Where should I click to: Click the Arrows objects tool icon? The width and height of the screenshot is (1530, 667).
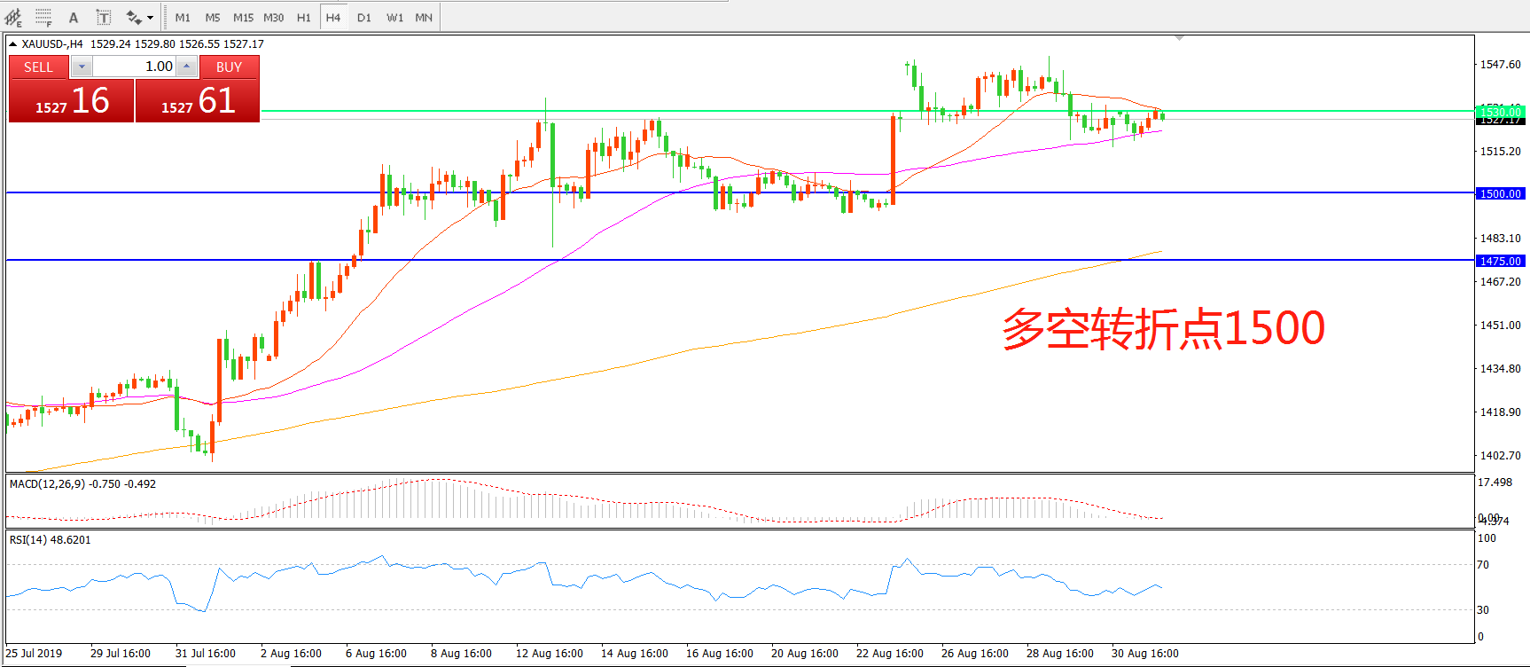[134, 17]
